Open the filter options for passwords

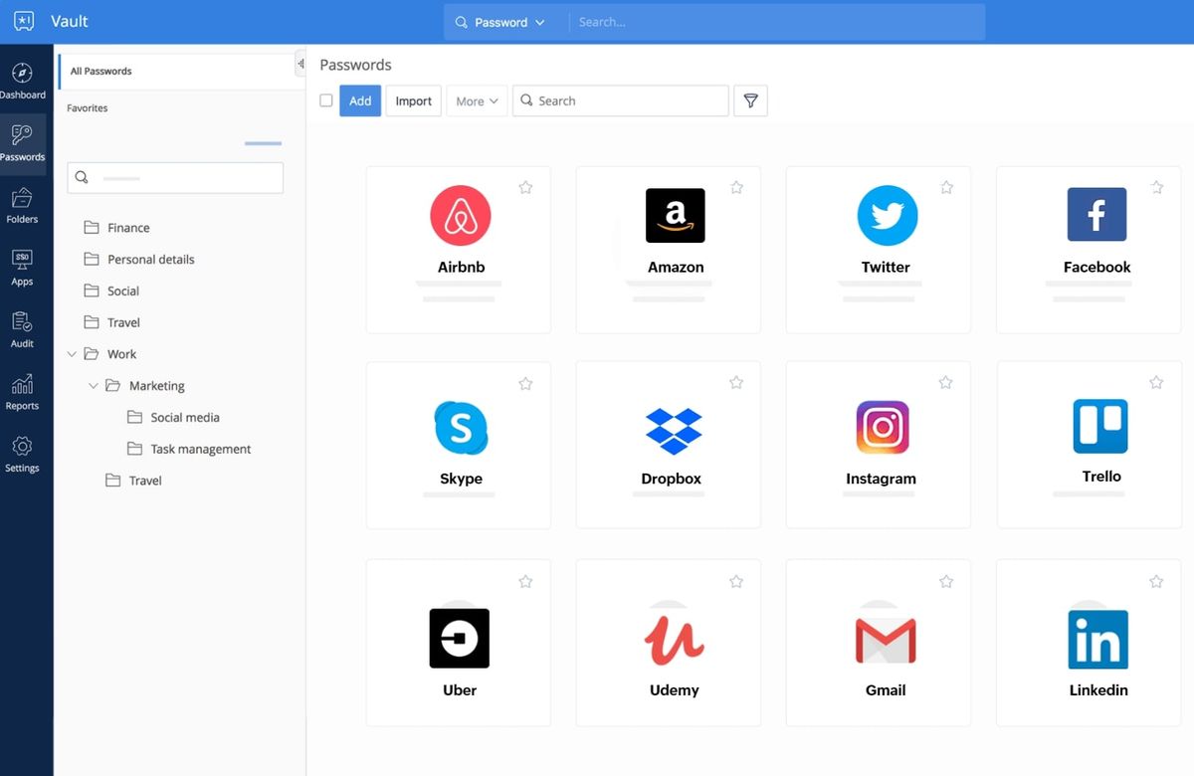[x=750, y=100]
